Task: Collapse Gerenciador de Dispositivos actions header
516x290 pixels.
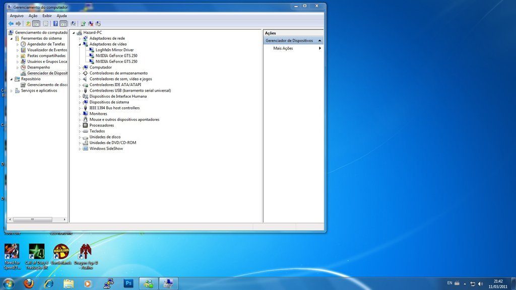Action: coord(319,40)
